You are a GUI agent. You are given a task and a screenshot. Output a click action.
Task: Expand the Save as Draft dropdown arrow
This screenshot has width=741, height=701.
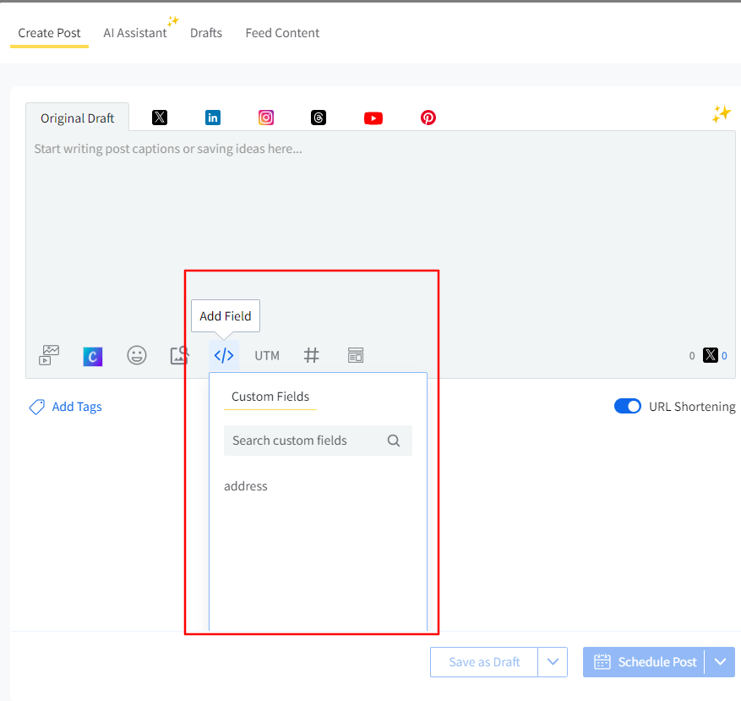553,662
